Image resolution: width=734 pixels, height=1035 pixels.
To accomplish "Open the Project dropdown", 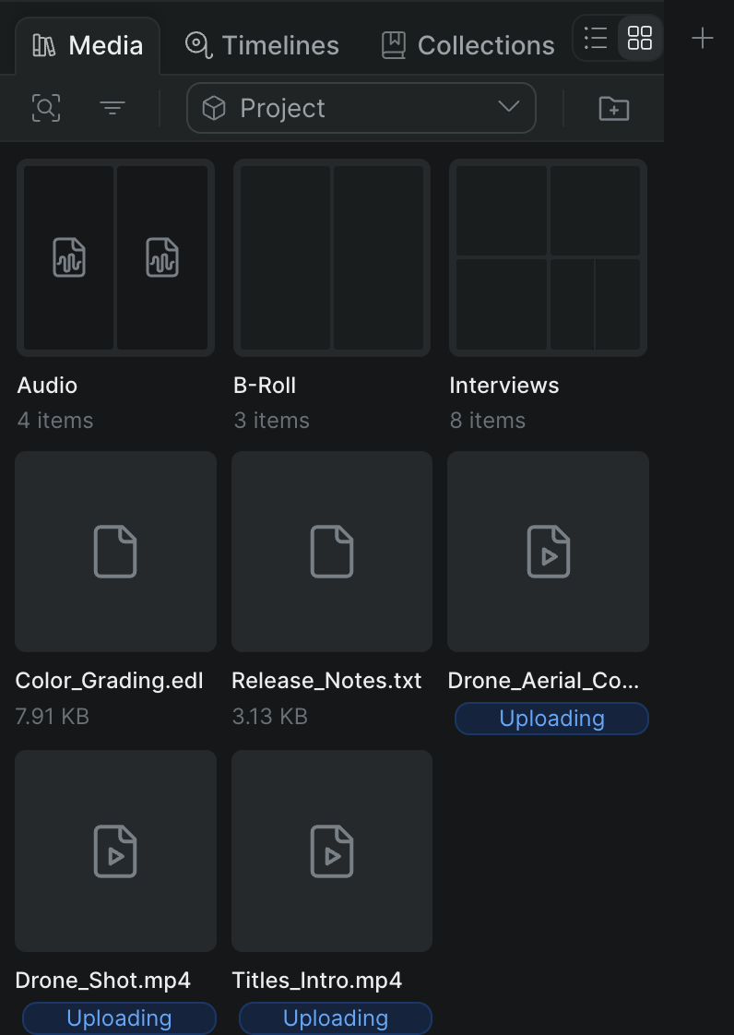I will point(361,108).
